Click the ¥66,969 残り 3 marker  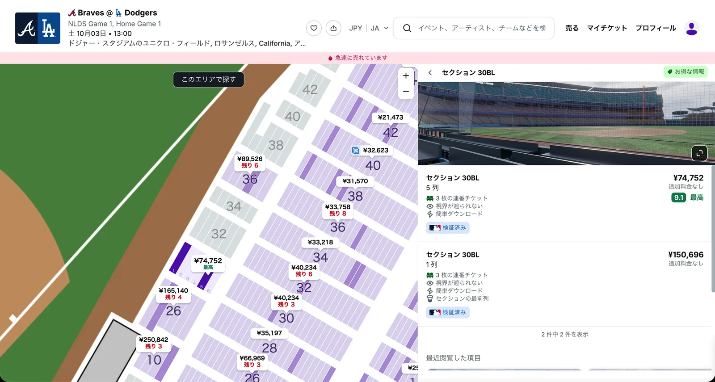(252, 361)
